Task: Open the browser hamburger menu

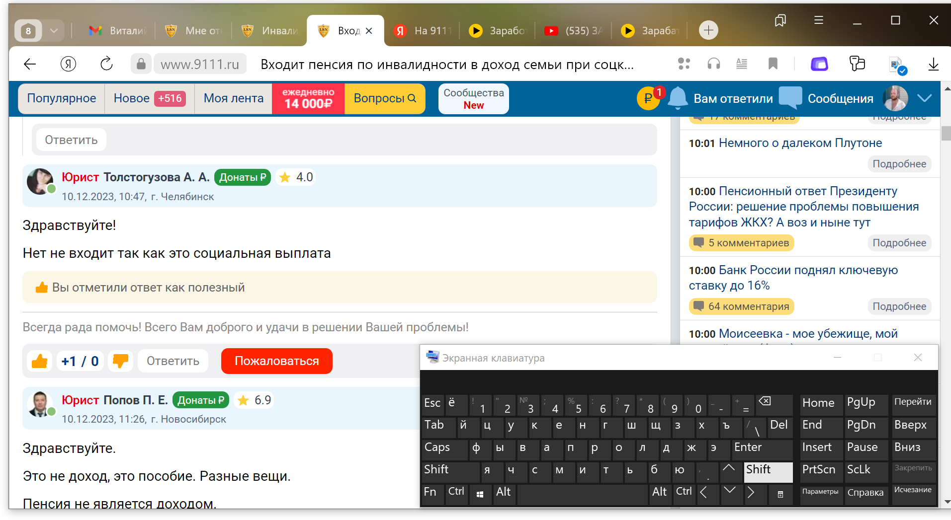Action: 818,20
